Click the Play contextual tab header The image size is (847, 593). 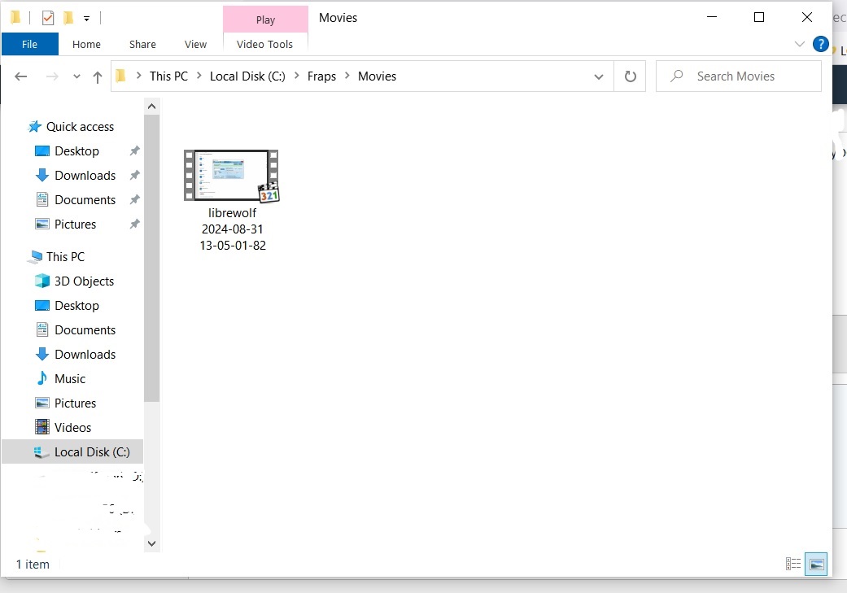265,20
